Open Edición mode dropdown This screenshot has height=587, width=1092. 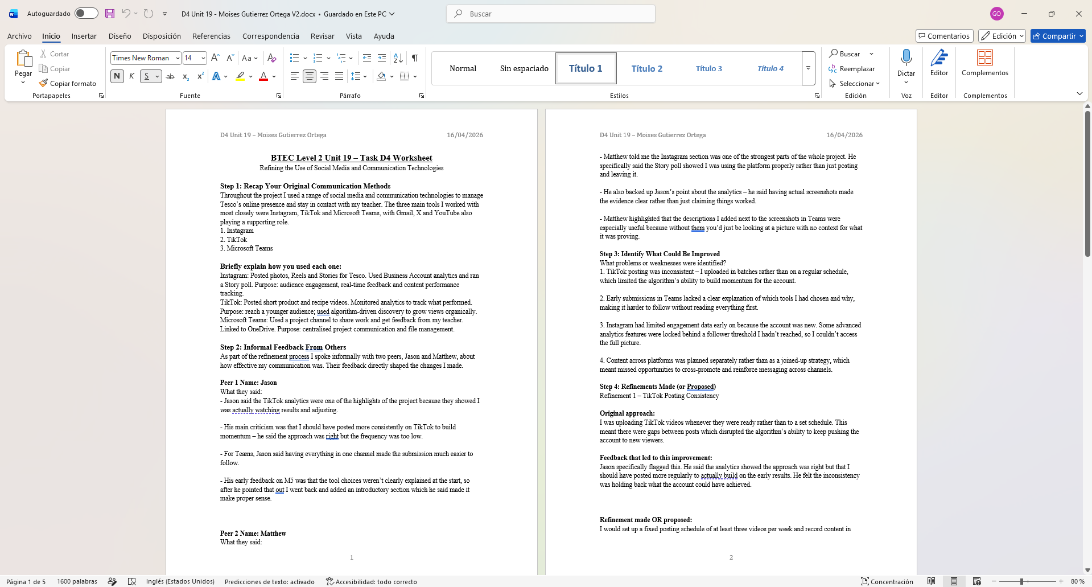[x=1002, y=36]
